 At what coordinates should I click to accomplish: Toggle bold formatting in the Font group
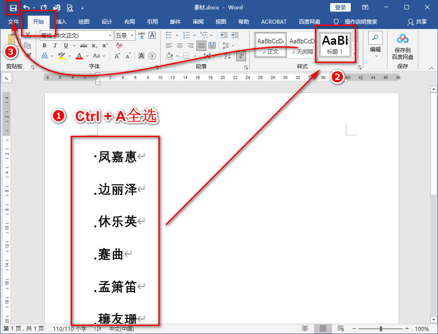[x=44, y=45]
